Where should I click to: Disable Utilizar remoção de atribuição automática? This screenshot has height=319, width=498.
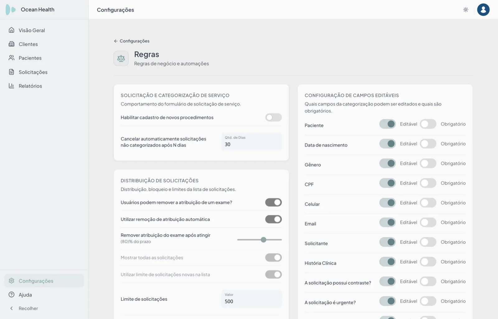click(273, 219)
